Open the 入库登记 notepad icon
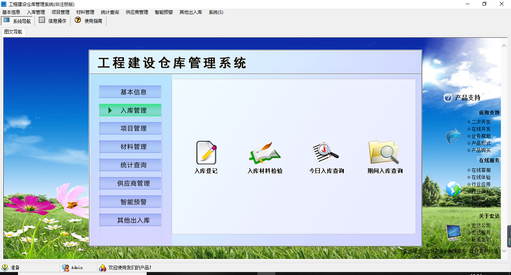This screenshot has width=511, height=275. point(206,152)
